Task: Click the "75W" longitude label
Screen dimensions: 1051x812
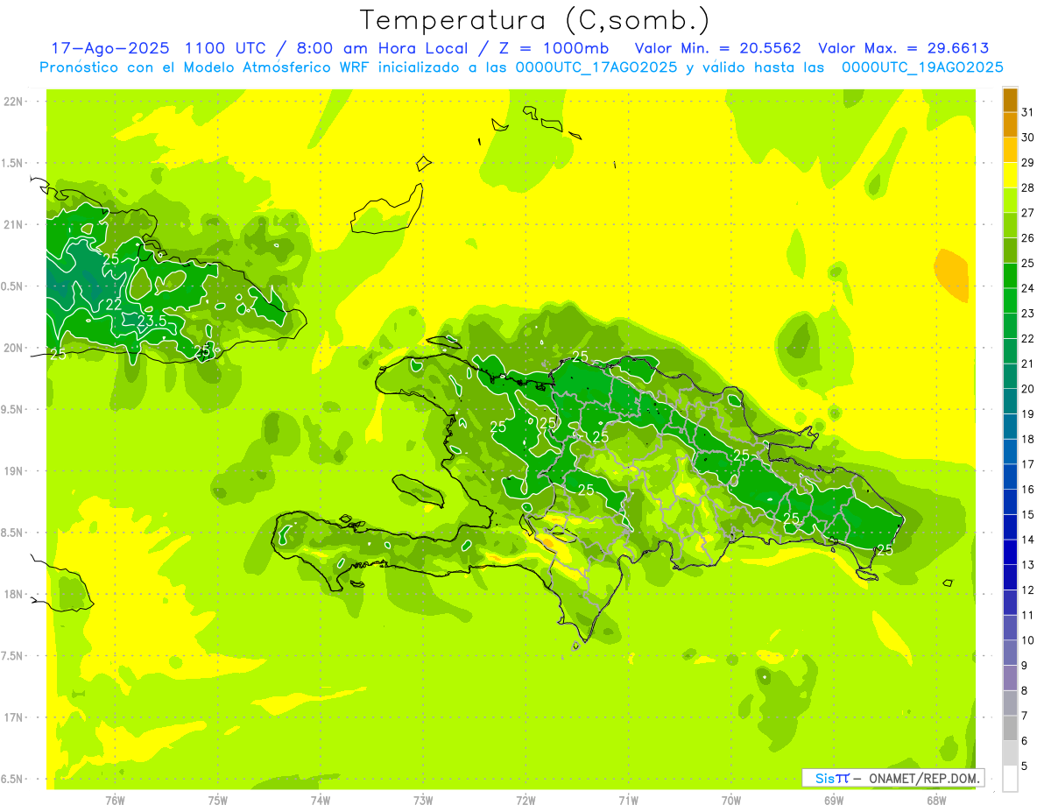Action: (x=218, y=801)
